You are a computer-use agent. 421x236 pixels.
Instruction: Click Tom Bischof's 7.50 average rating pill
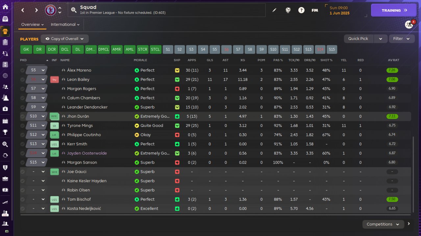click(x=392, y=199)
